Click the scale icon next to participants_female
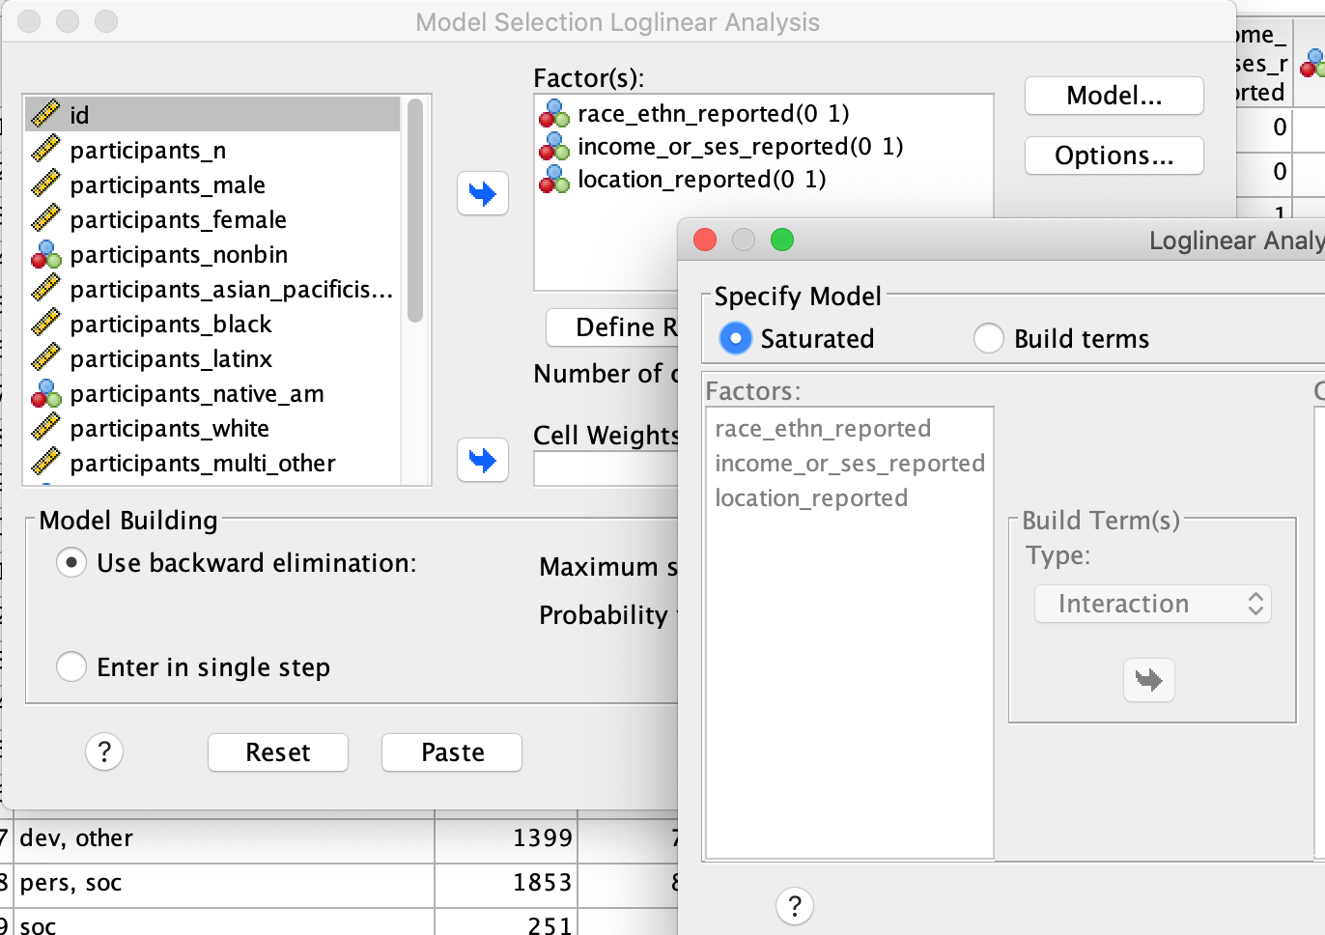The height and width of the screenshot is (935, 1325). [45, 219]
